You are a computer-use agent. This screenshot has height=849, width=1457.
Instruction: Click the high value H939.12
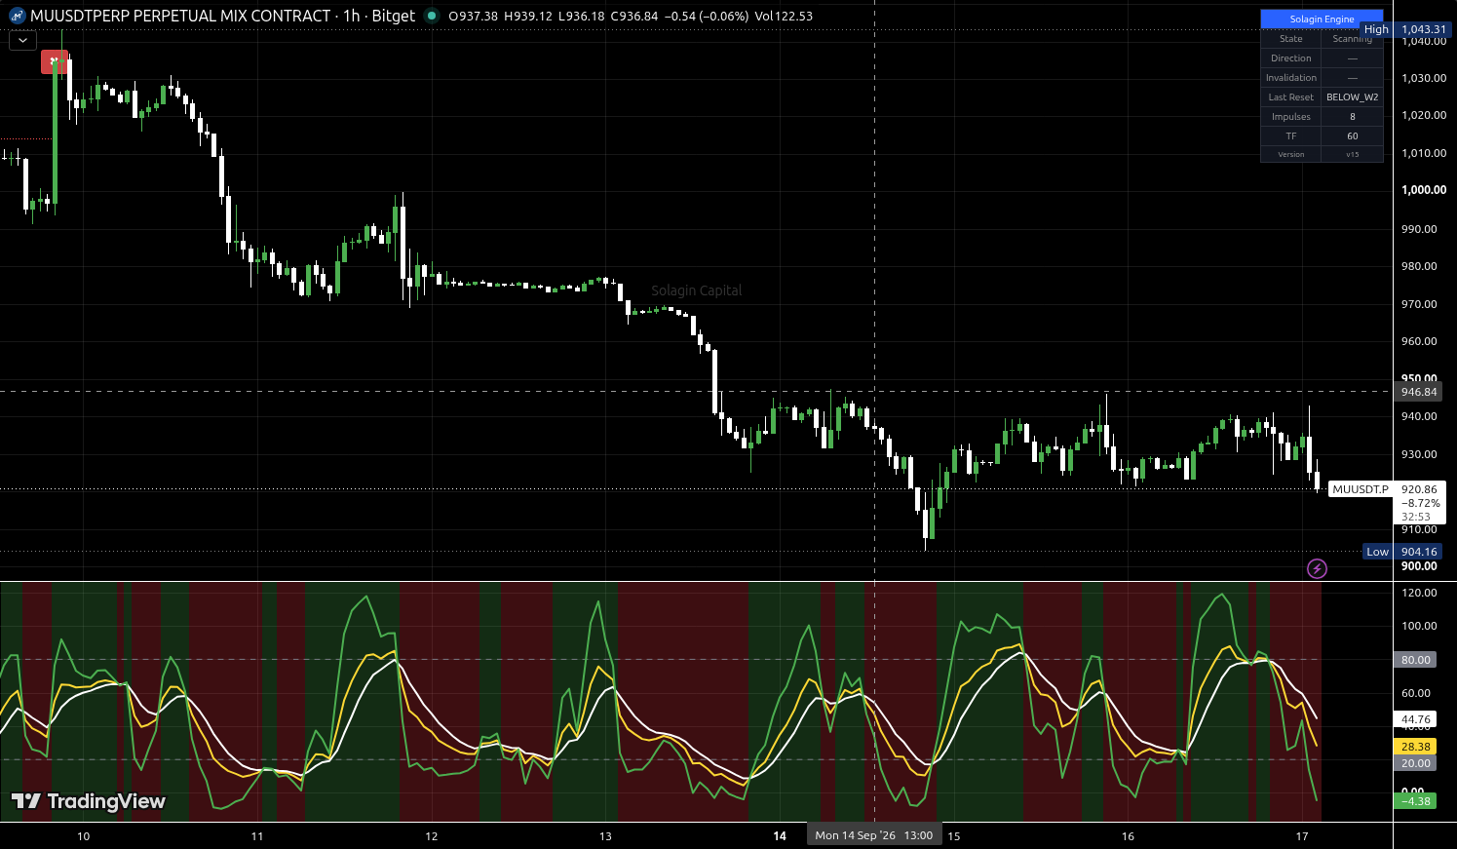coord(528,16)
